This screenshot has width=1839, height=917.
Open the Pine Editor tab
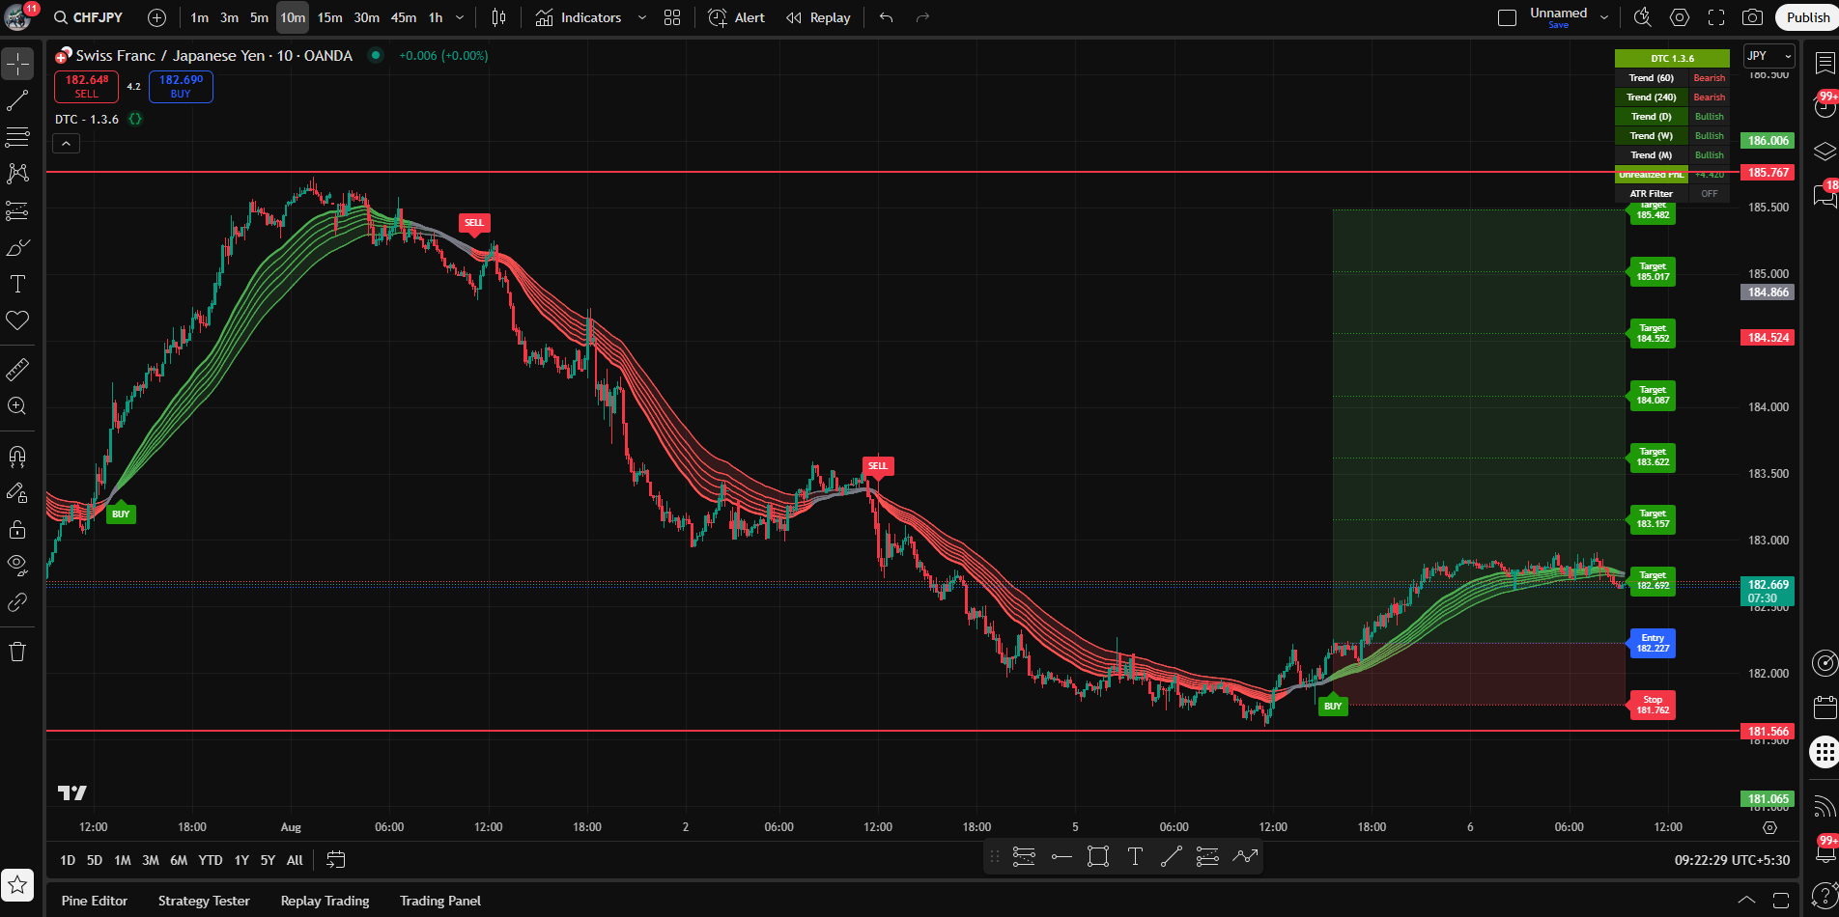coord(95,901)
